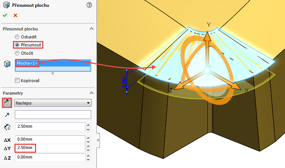Click the ΔZ value field
This screenshot has width=285, height=168.
[x=50, y=157]
